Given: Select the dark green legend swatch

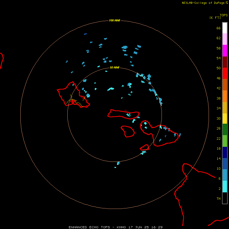Looking at the screenshot, I should click(x=225, y=130).
